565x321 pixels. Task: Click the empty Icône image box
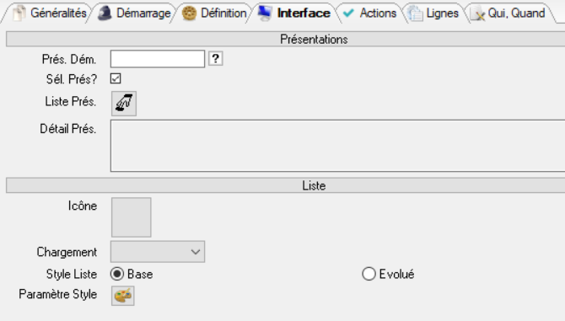(132, 217)
